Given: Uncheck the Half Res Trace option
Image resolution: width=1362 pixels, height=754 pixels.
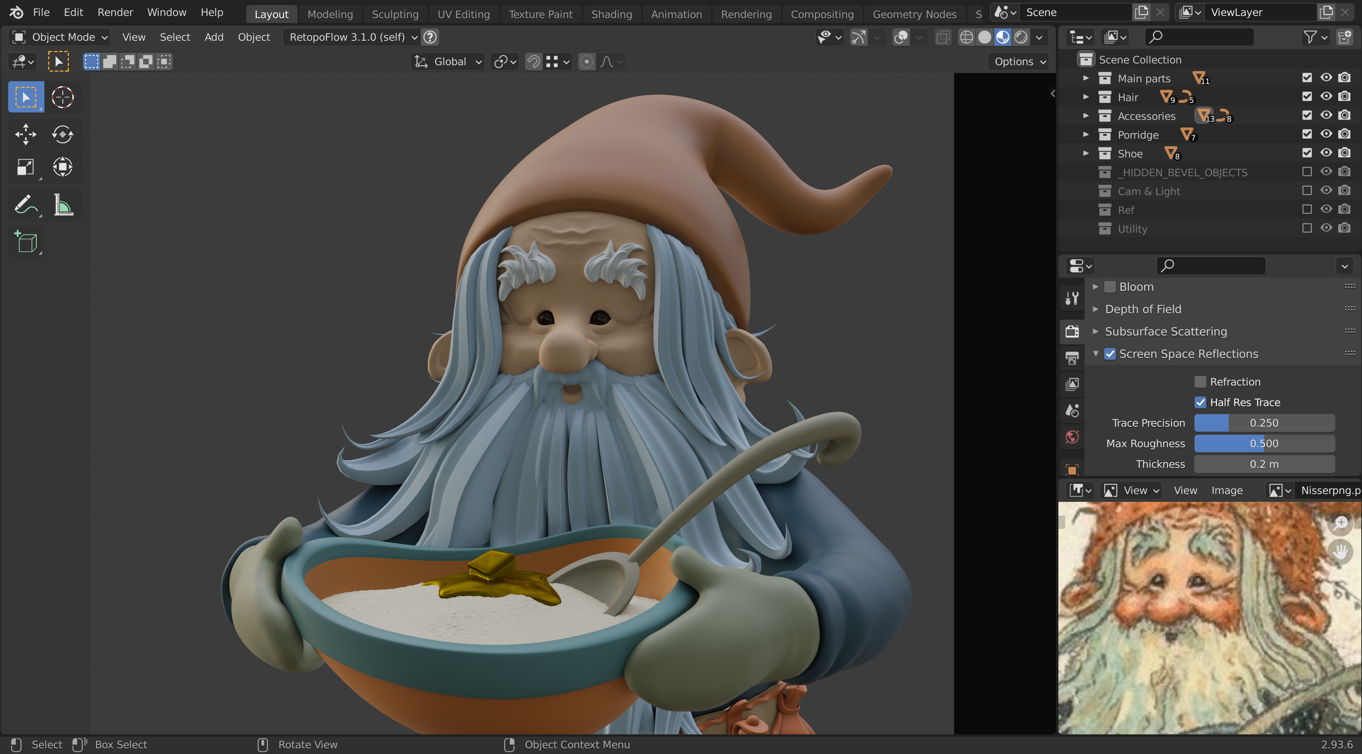Looking at the screenshot, I should click(1200, 403).
